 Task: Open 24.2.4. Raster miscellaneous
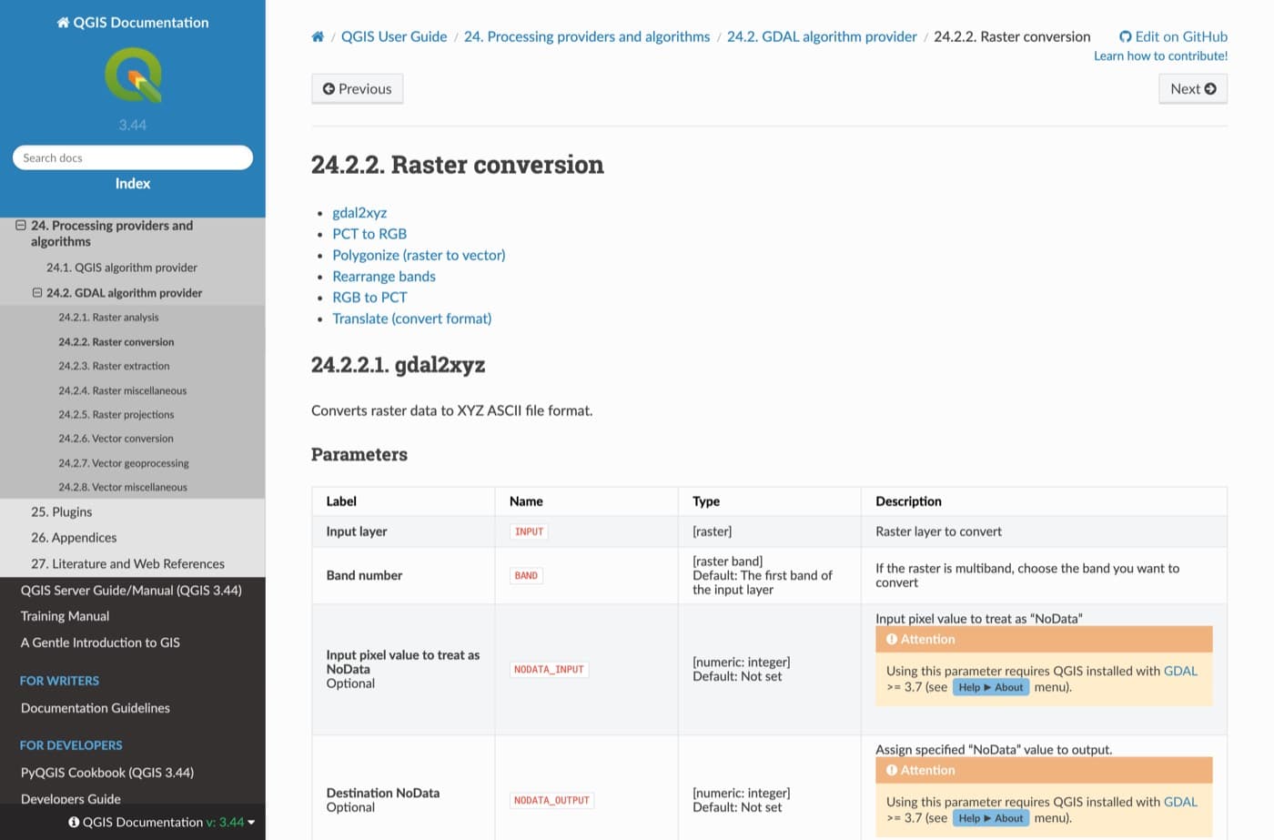123,390
